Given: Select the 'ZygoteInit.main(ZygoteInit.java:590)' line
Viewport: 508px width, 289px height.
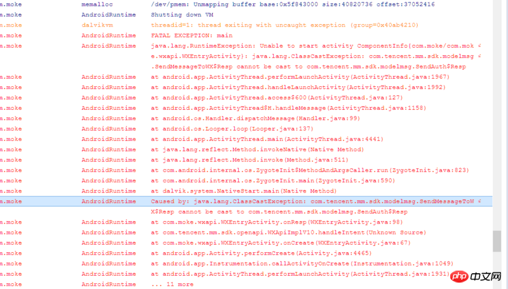Looking at the screenshot, I should click(273, 181).
